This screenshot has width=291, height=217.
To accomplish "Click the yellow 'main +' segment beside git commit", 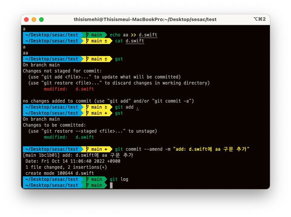I will pos(96,149).
